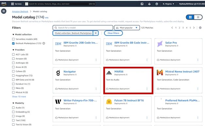Click the Solar Pro logo icon
The image size is (205, 126).
tap(160, 44)
